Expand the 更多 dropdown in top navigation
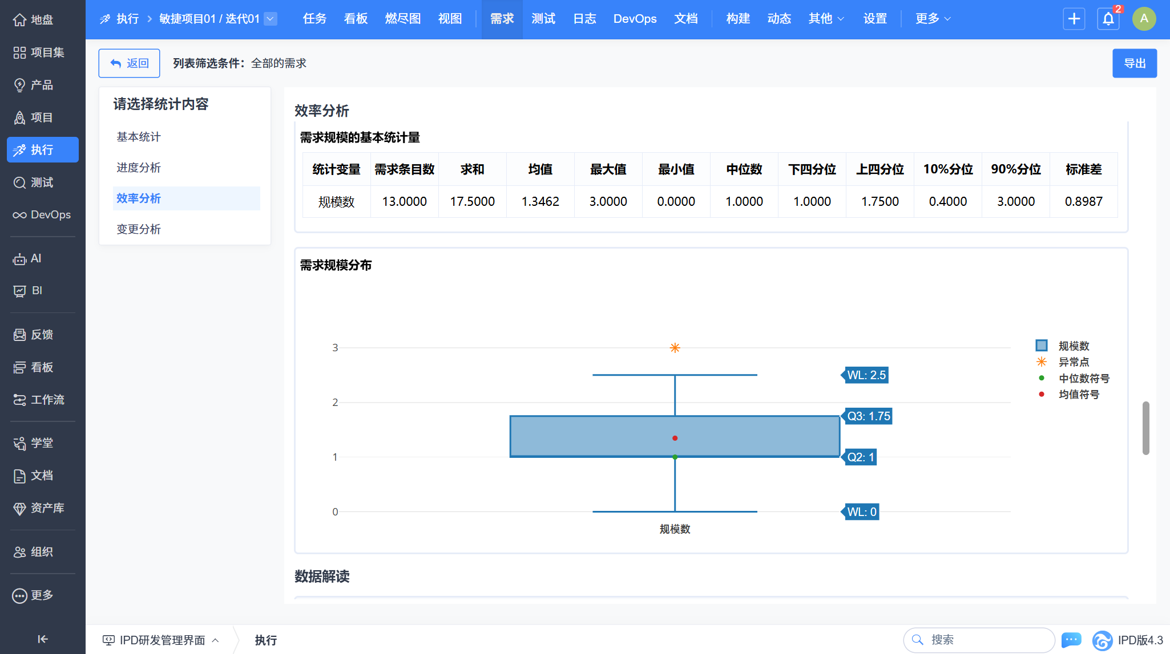The image size is (1170, 654). pyautogui.click(x=933, y=19)
